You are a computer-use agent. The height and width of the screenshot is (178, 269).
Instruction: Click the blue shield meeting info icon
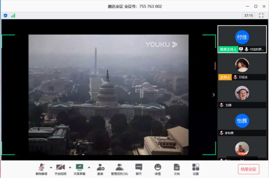pos(5,16)
